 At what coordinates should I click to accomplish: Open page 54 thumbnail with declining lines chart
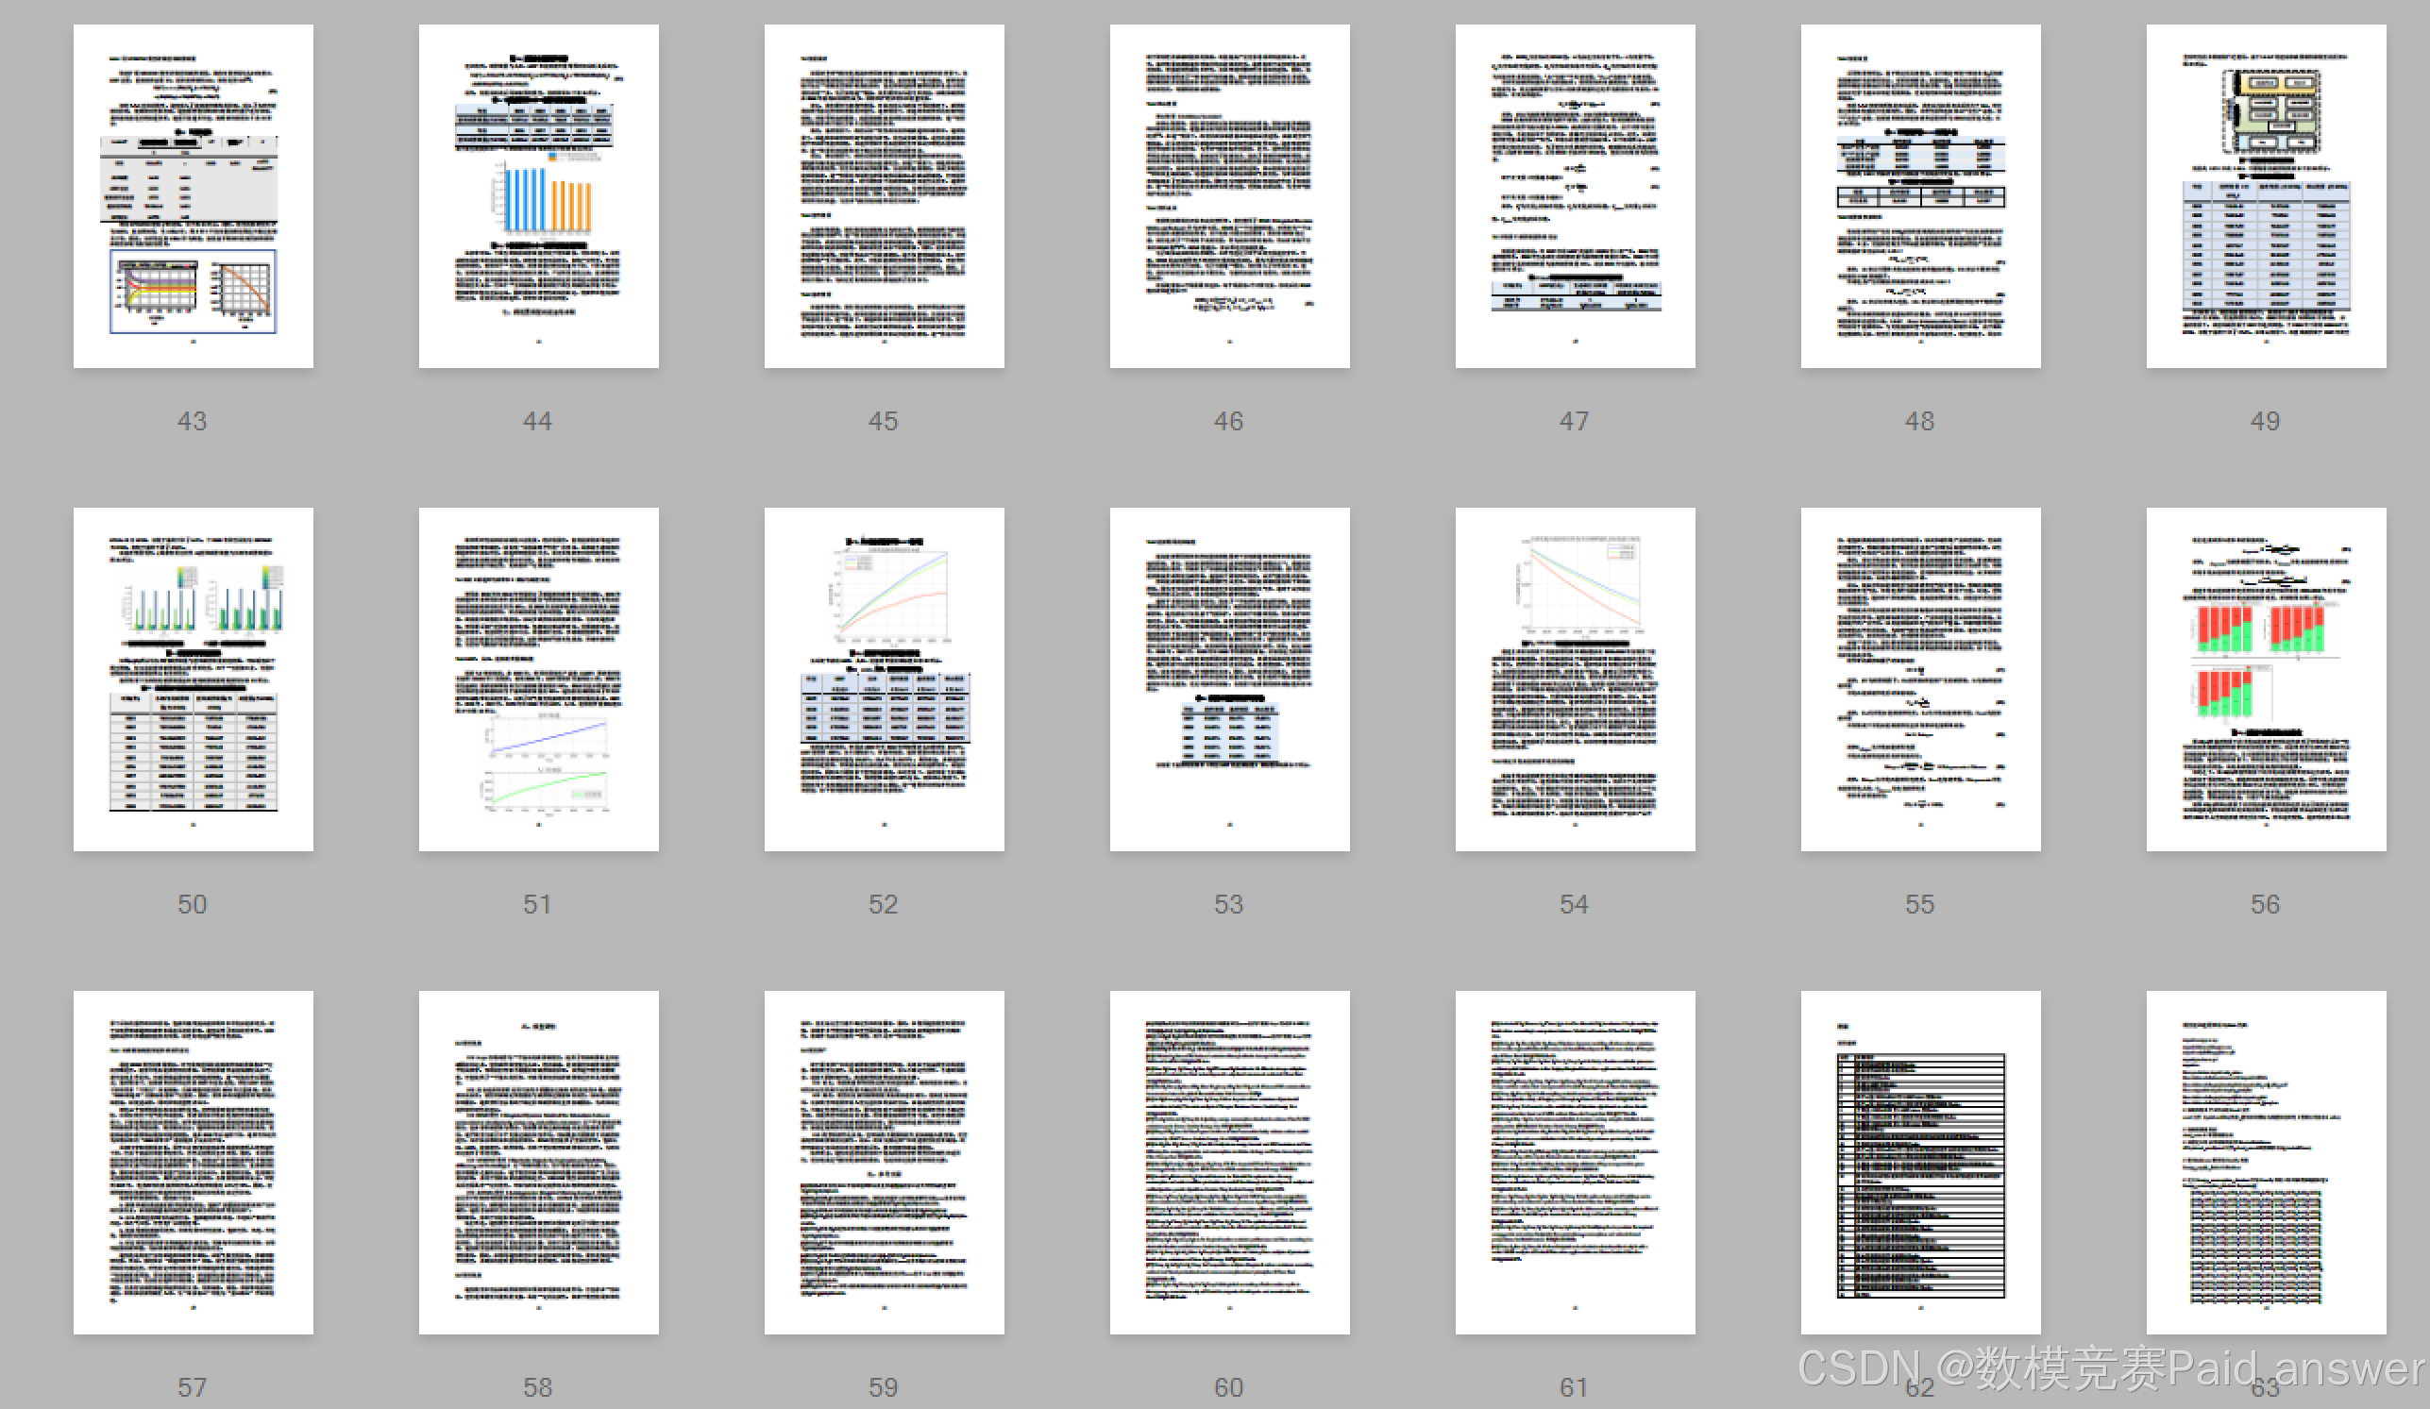[x=1575, y=679]
